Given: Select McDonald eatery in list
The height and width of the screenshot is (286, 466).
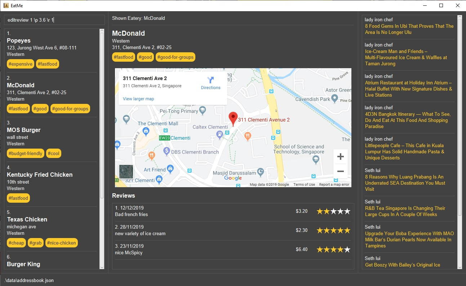Looking at the screenshot, I should [52, 95].
